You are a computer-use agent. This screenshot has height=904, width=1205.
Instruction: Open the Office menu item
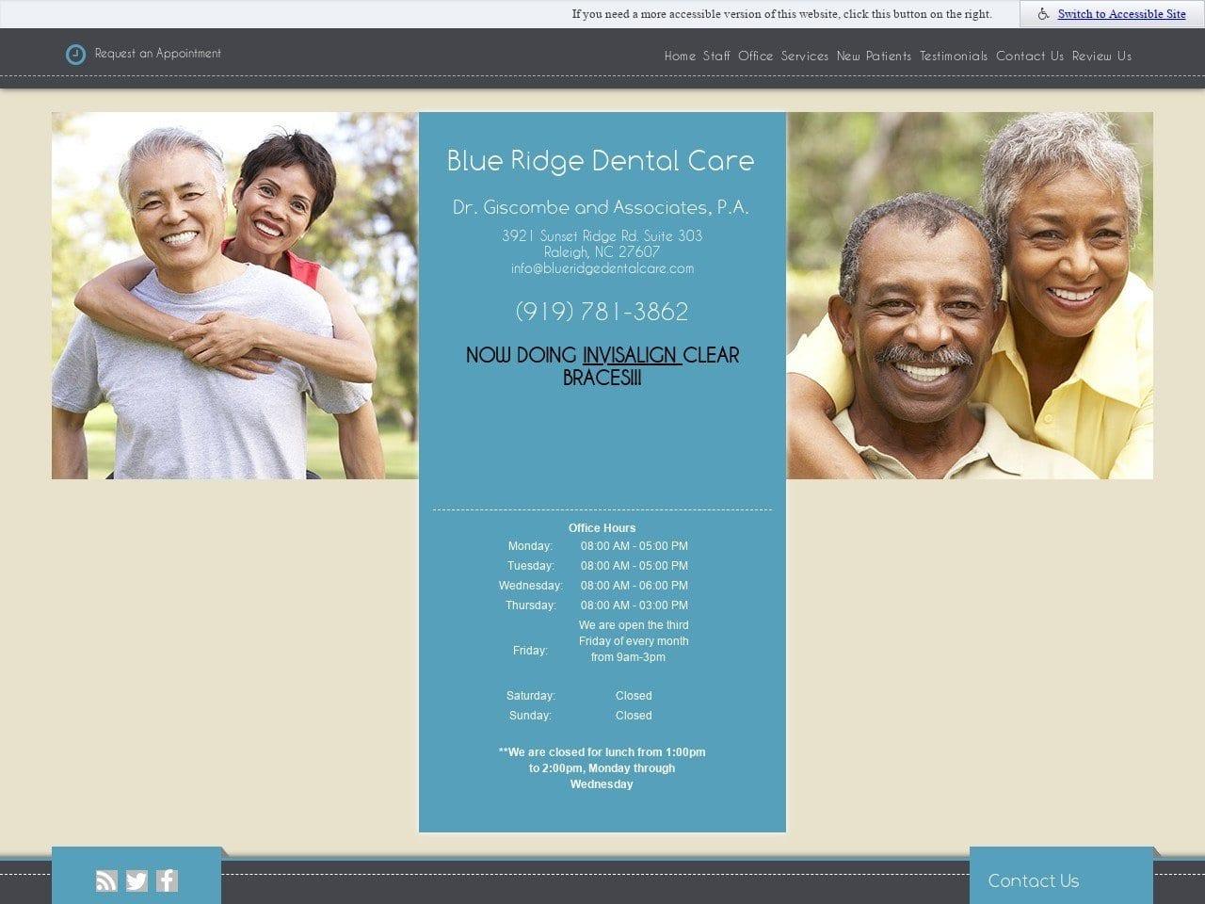tap(756, 56)
